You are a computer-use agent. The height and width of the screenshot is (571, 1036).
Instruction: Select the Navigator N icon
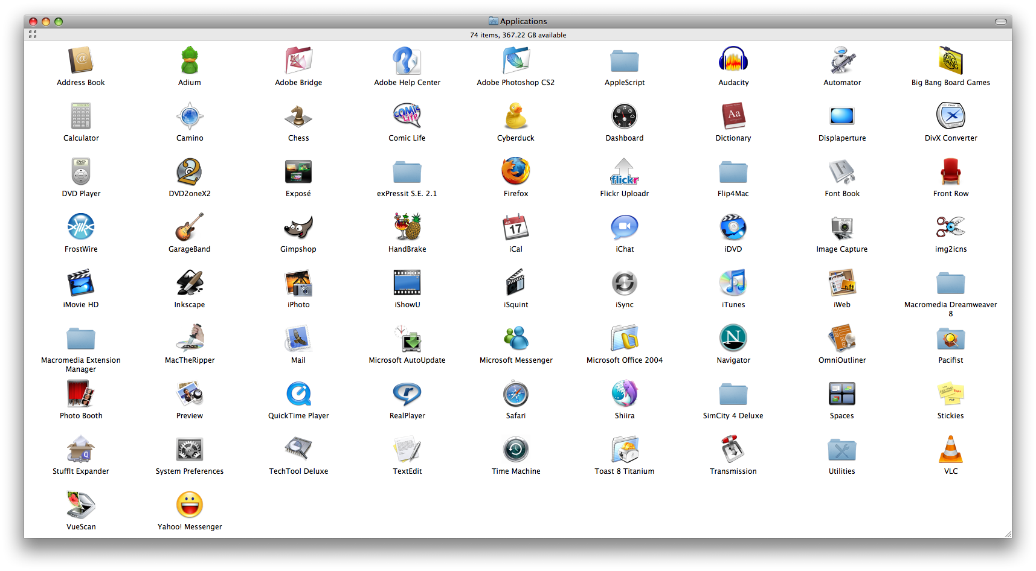(733, 338)
